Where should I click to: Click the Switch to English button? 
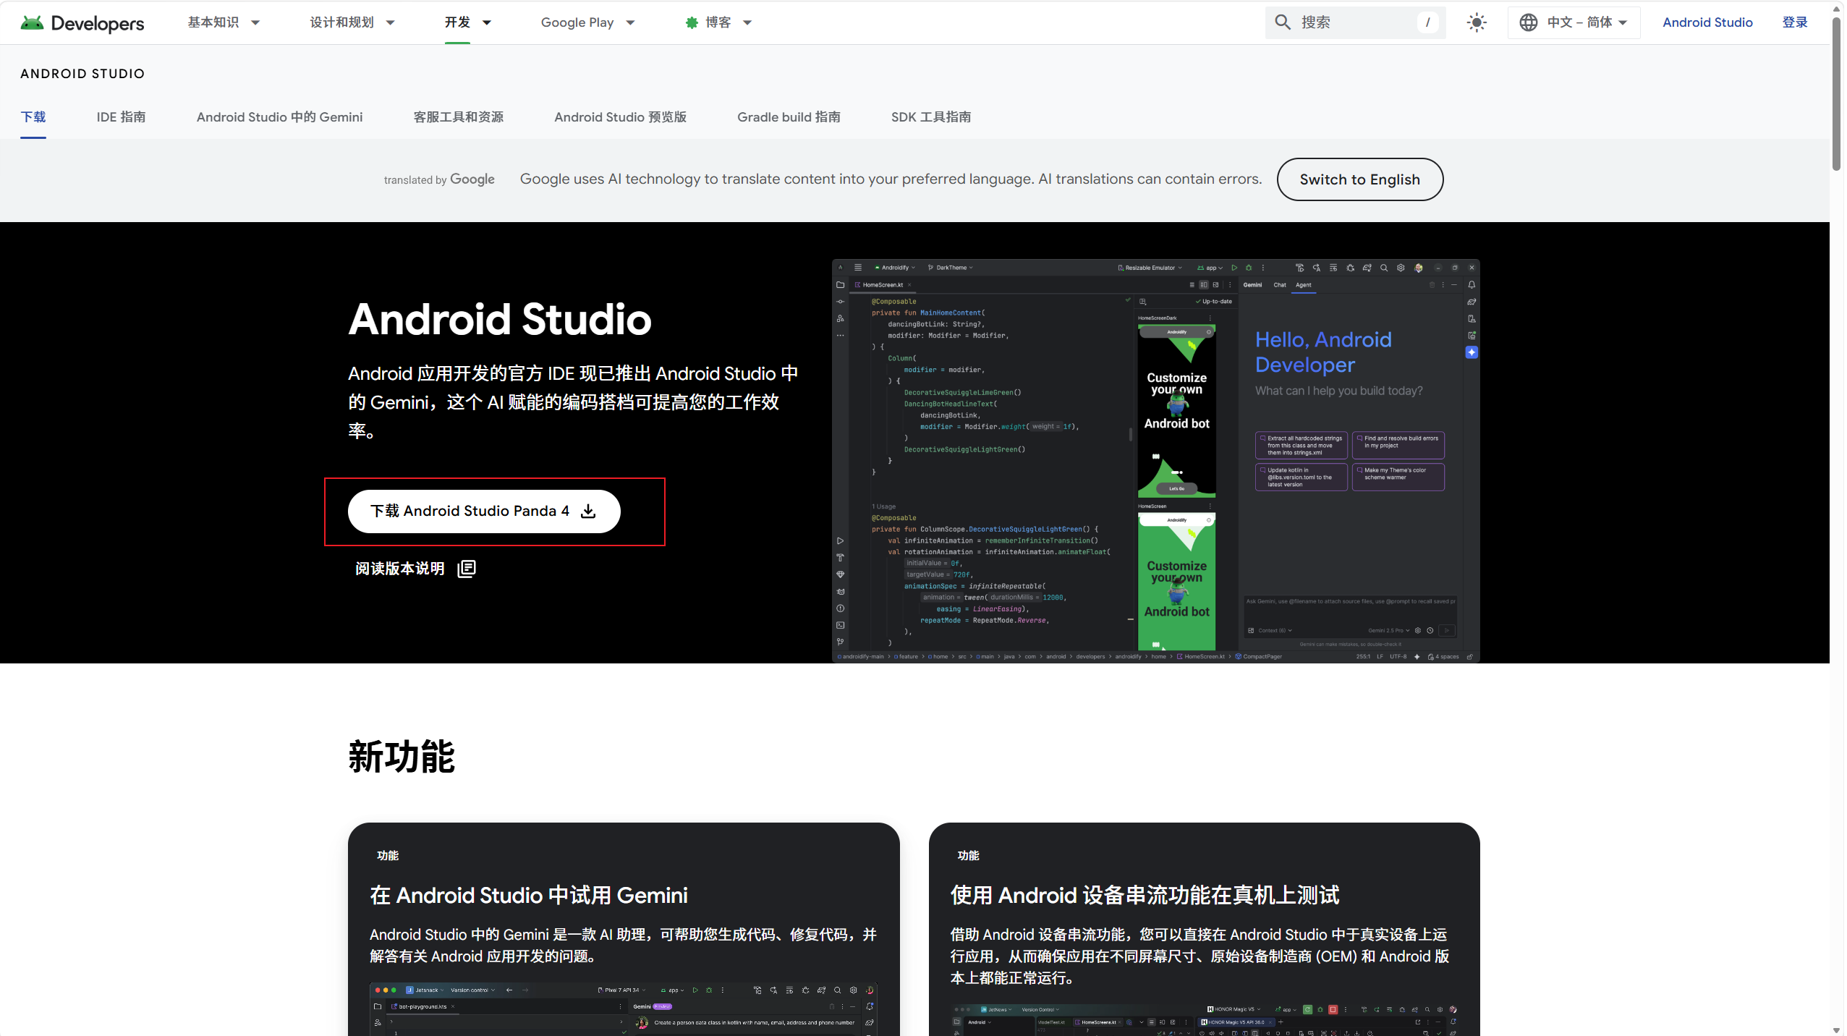(x=1359, y=179)
